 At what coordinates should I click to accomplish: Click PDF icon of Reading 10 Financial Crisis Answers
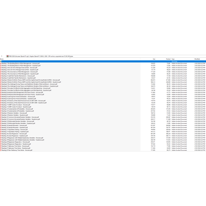(x=1, y=101)
